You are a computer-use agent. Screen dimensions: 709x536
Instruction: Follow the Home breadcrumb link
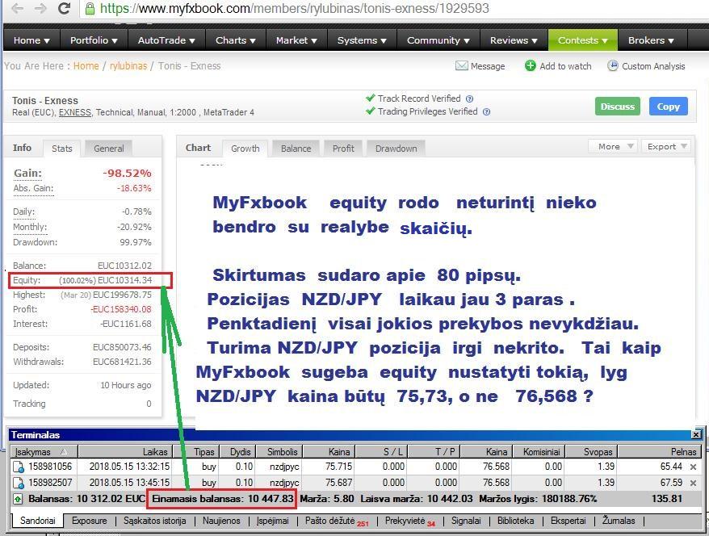(x=86, y=66)
